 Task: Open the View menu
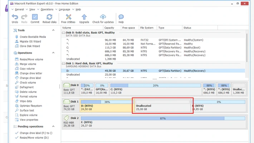click(32, 9)
